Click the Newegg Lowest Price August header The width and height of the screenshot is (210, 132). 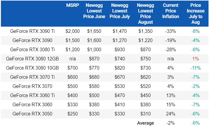(145, 14)
